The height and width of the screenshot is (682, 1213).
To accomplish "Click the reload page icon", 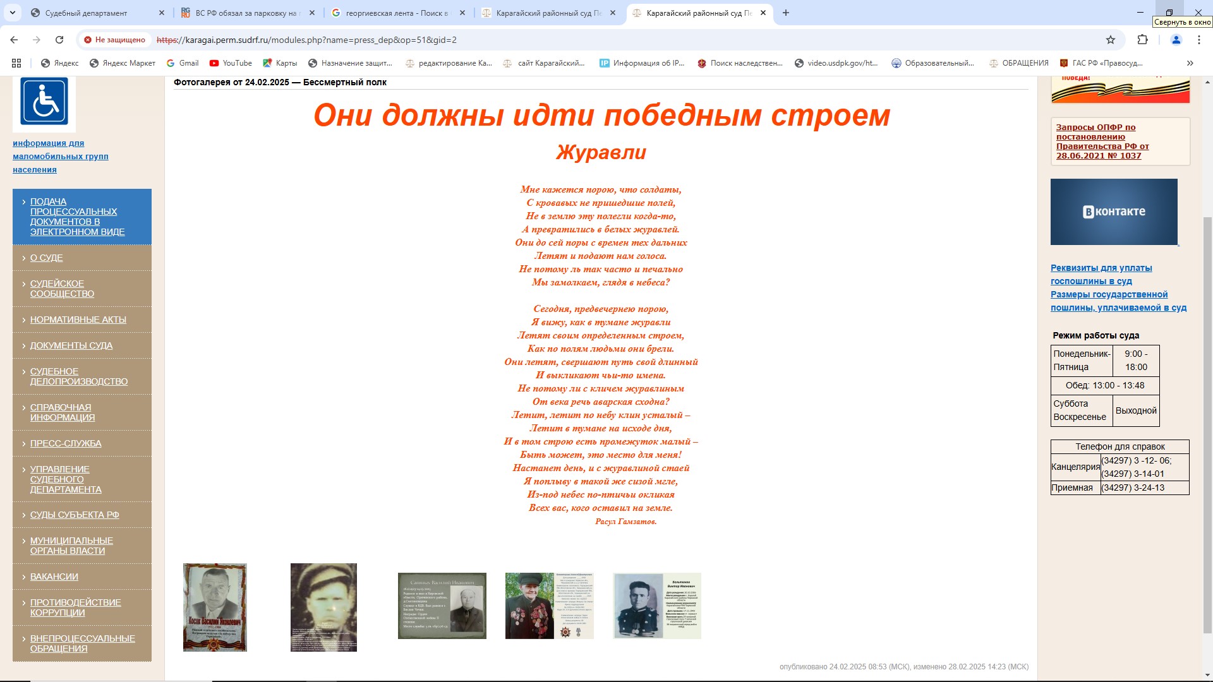I will 59,40.
